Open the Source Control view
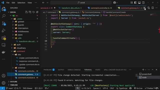This screenshot has width=160, height=90. (3, 23)
